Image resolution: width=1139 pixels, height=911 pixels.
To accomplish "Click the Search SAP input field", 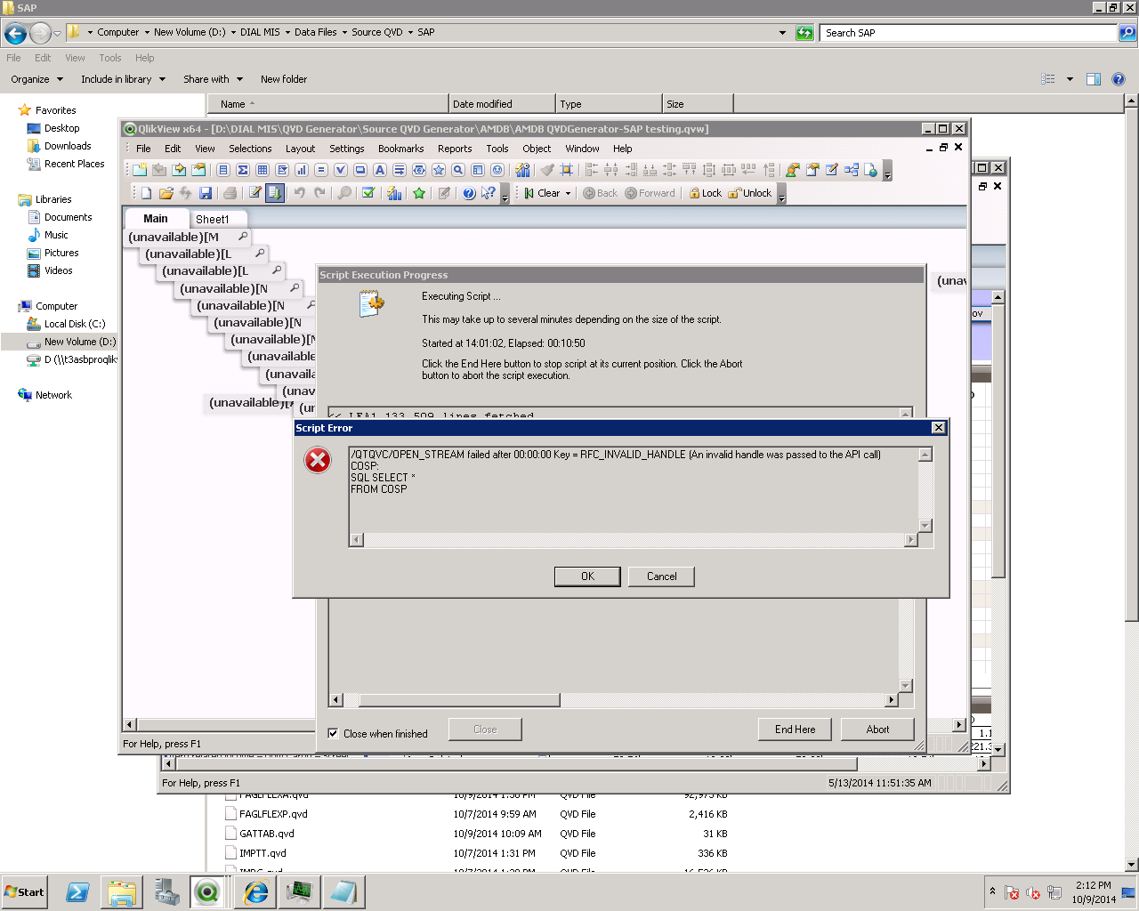I will 968,33.
